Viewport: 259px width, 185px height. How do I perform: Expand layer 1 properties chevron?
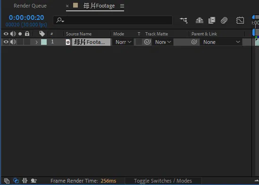click(x=36, y=42)
